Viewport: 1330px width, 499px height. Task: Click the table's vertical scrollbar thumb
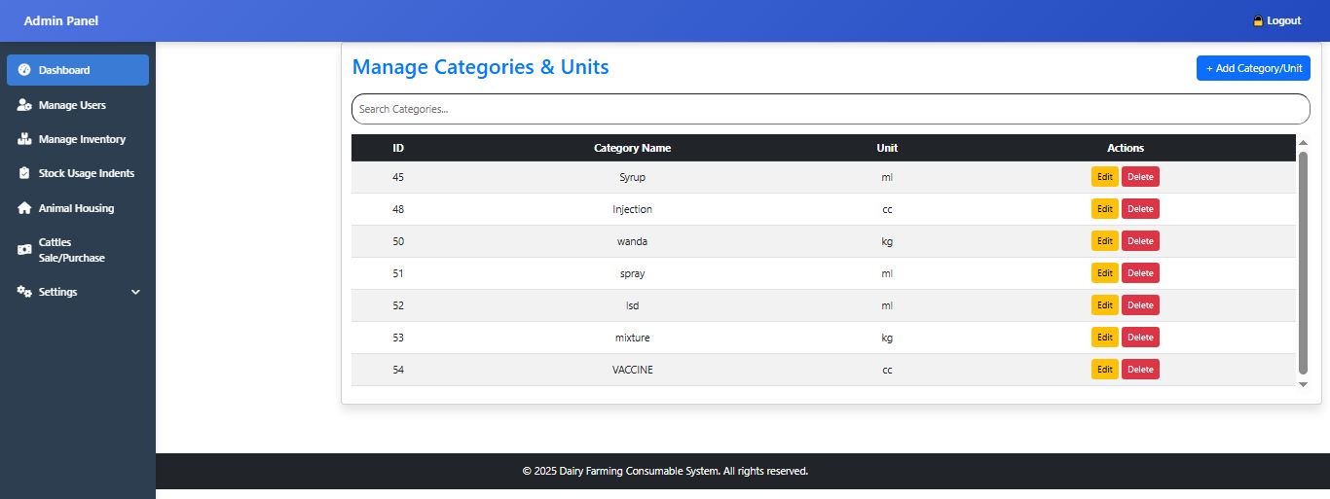[1303, 263]
